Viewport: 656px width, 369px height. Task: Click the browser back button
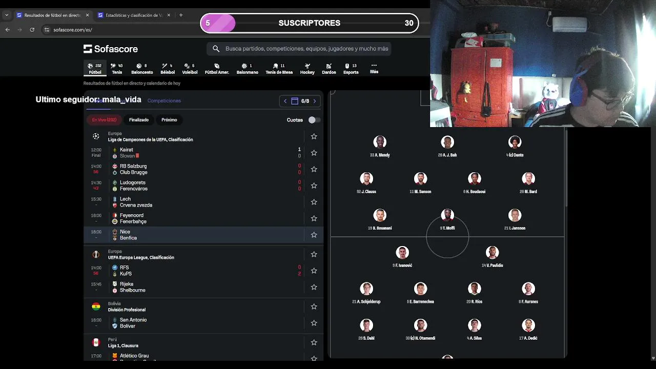click(x=8, y=30)
